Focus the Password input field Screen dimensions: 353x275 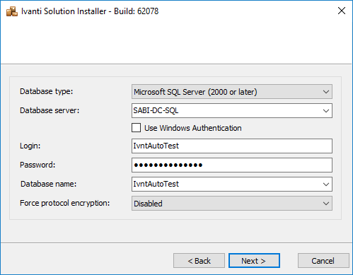232,165
